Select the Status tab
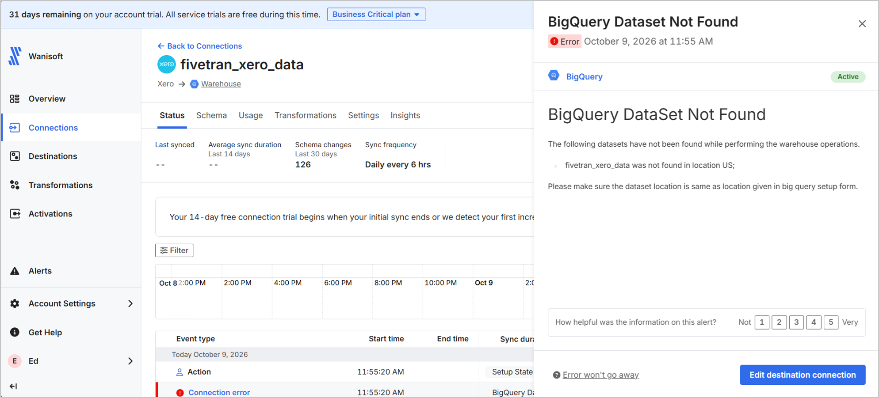The image size is (879, 398). [x=172, y=115]
